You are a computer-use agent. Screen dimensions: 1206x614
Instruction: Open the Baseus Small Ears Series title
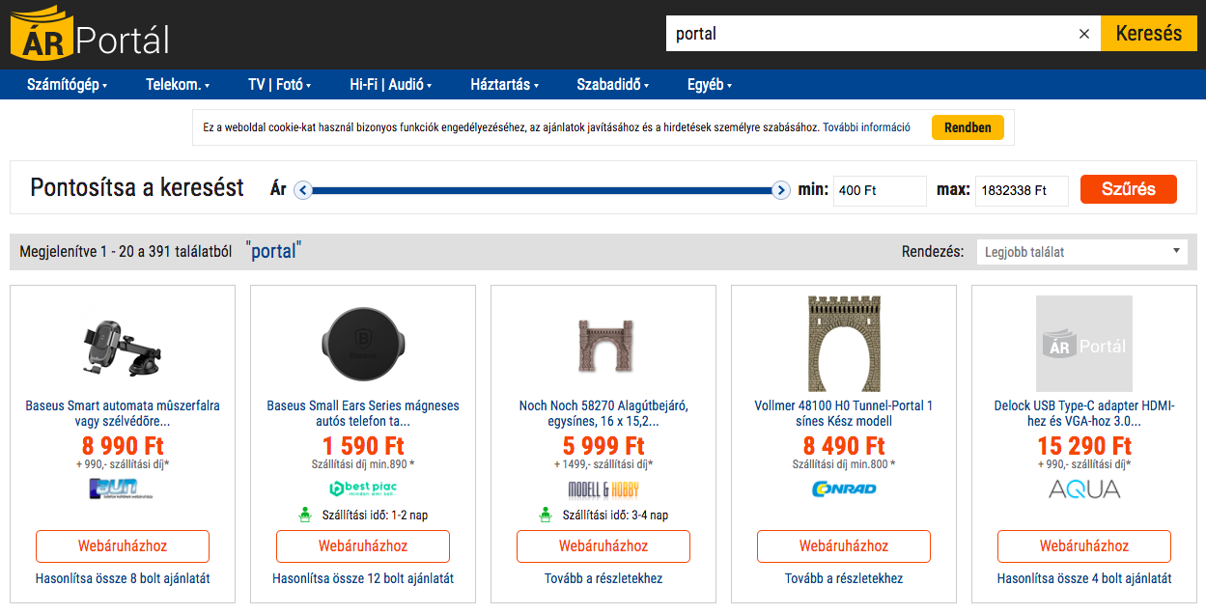363,413
